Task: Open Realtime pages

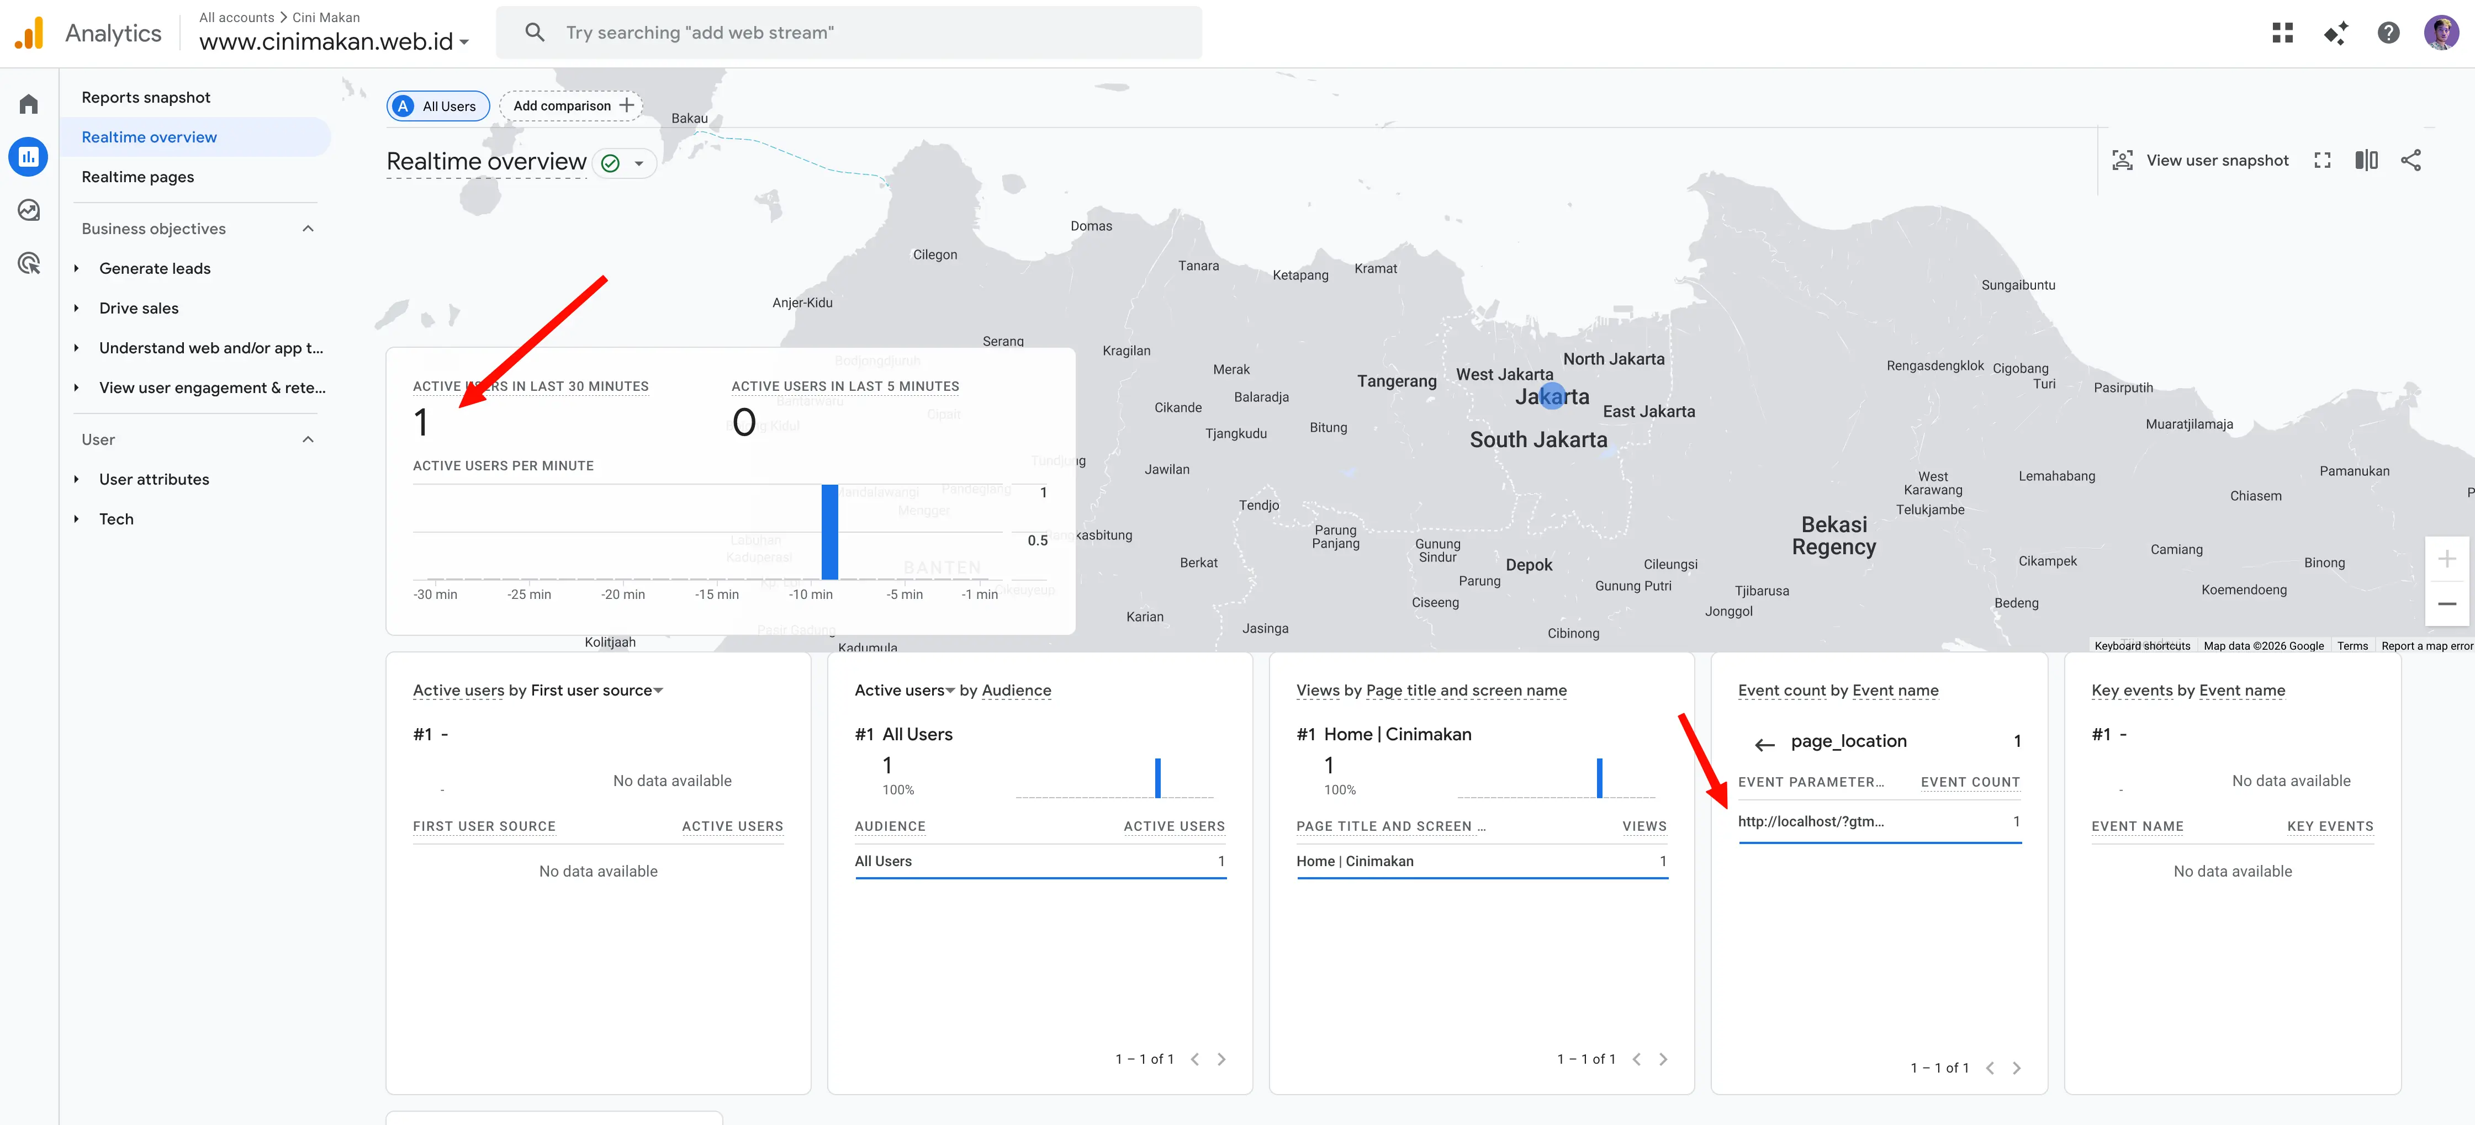Action: 137,177
